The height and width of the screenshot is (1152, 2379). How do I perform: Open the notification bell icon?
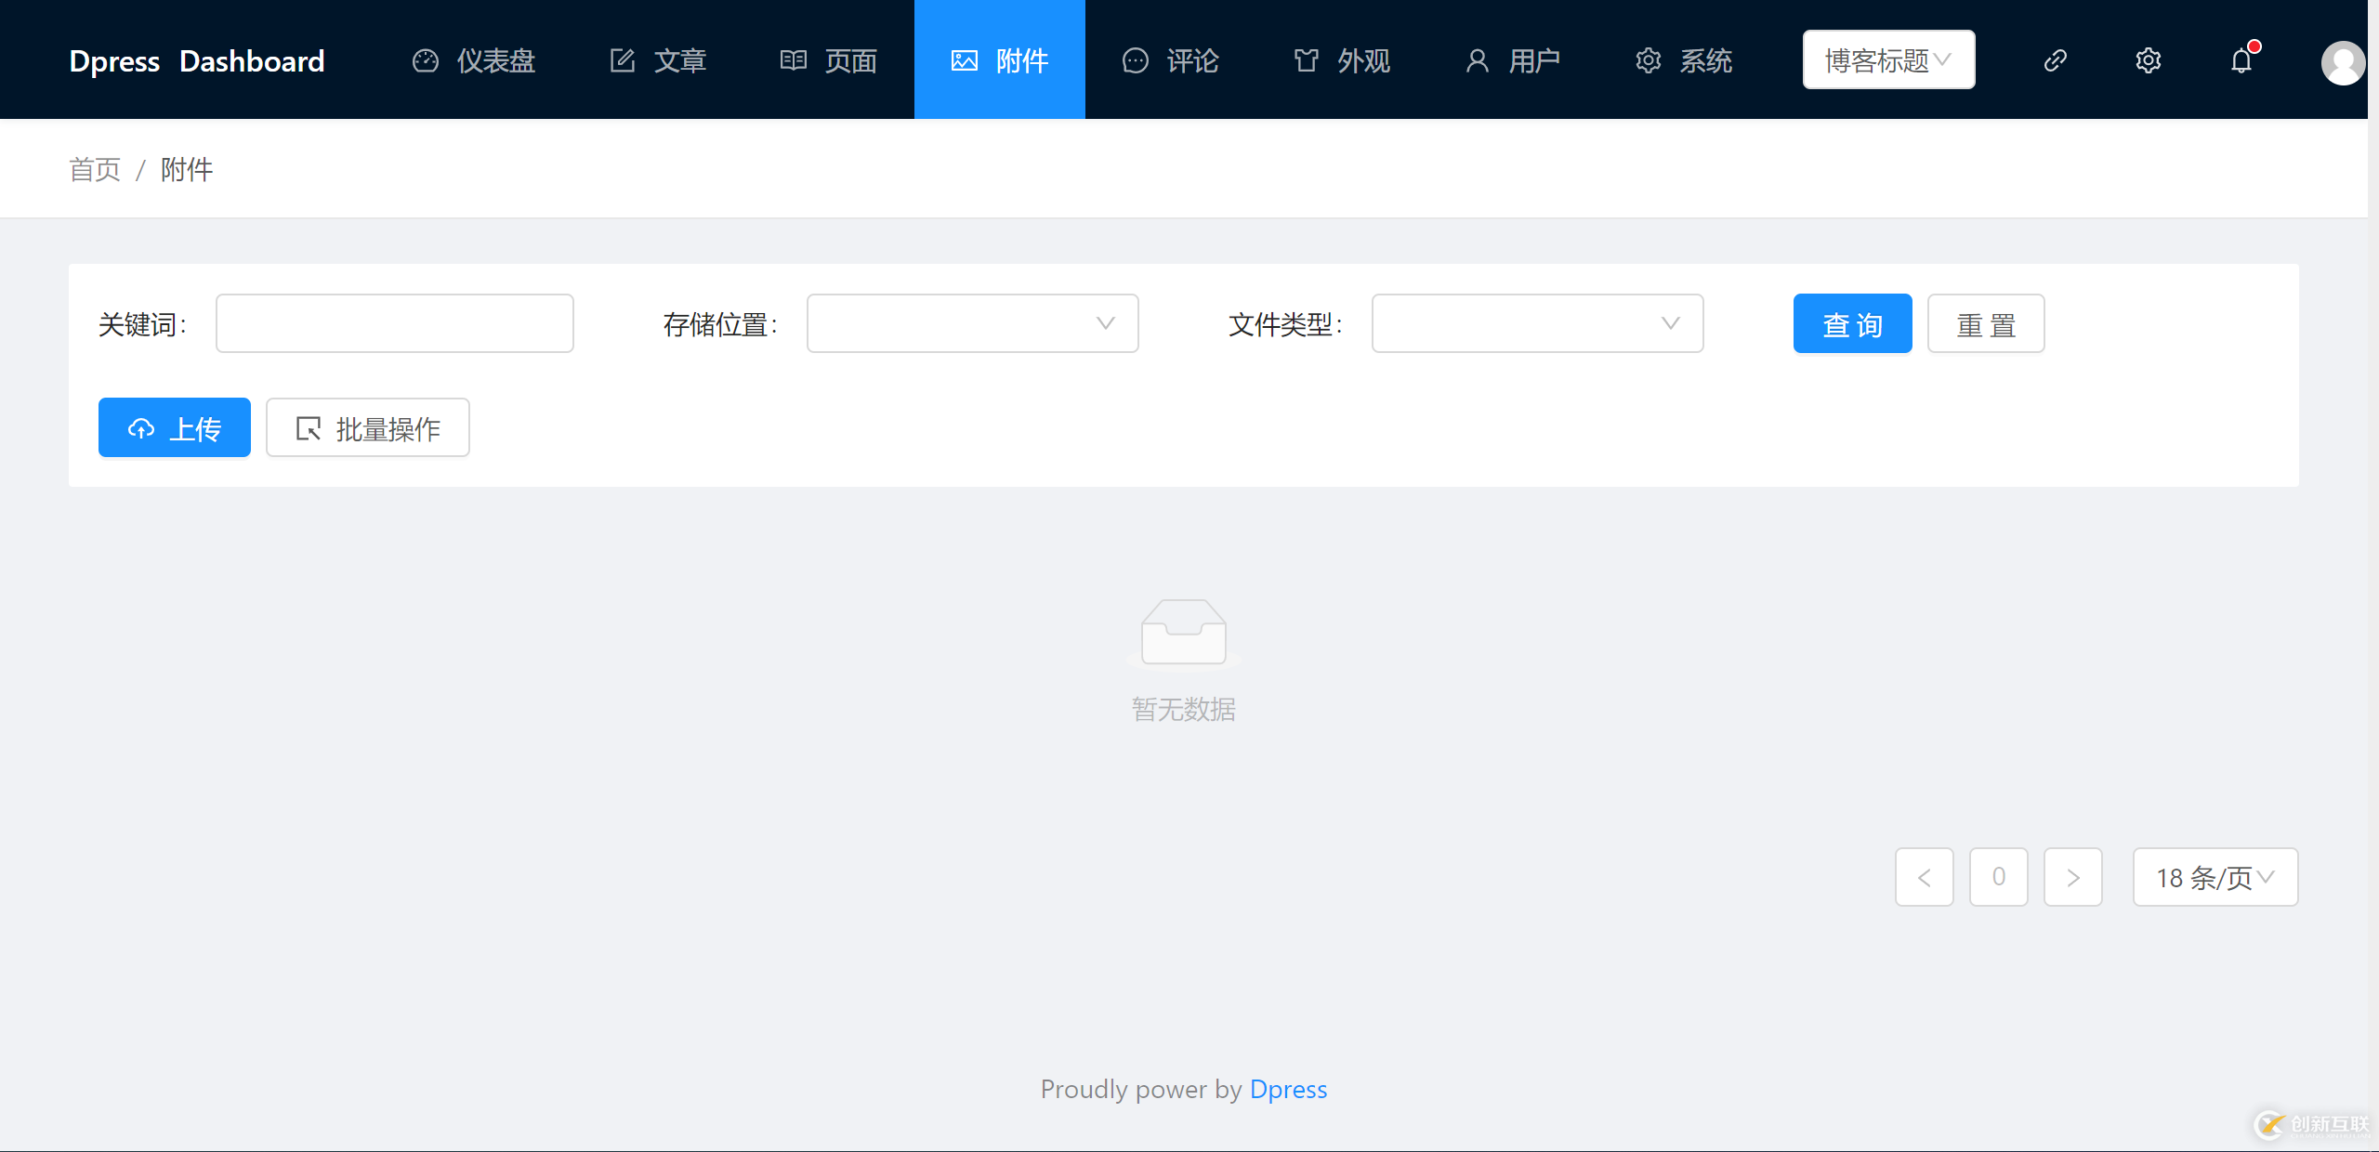click(2241, 60)
